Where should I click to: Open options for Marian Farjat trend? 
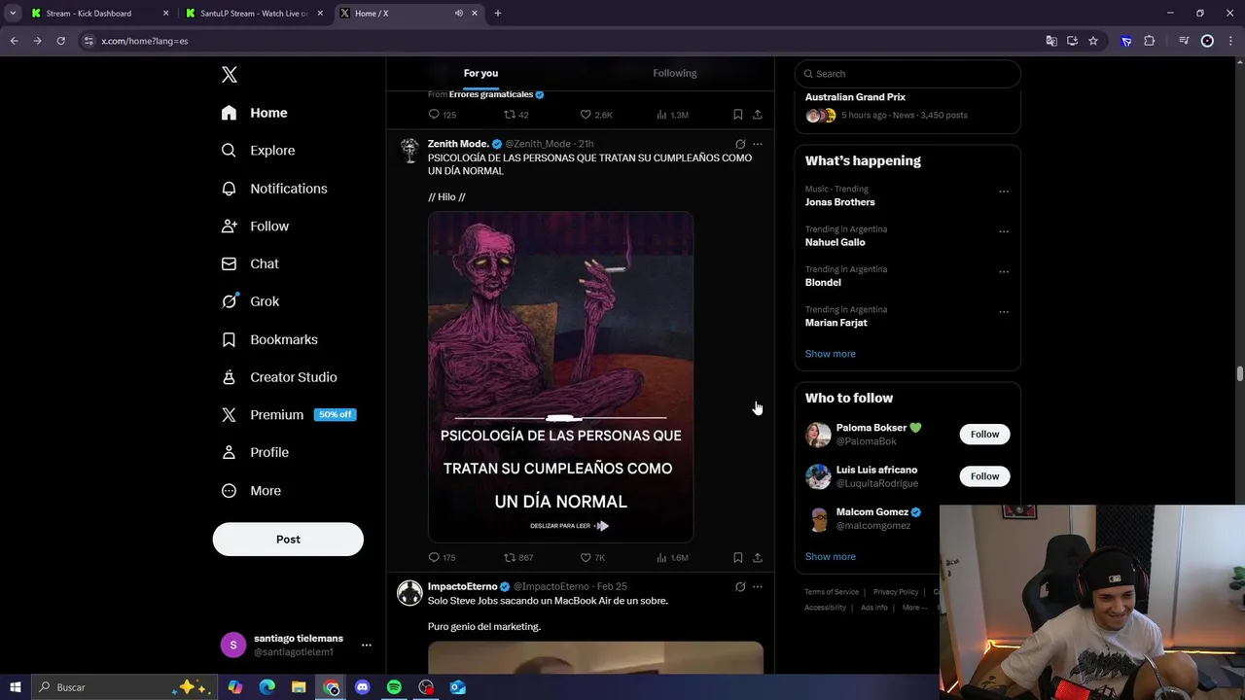tap(1004, 312)
